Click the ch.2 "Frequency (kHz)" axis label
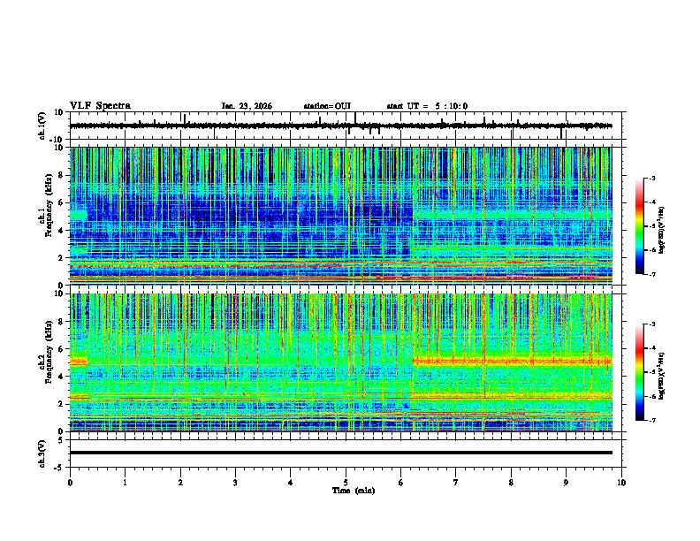Screen dimensions: 700x541 [x=49, y=352]
